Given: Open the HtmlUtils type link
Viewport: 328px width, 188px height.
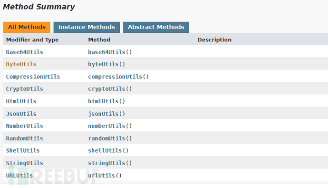Looking at the screenshot, I should (x=21, y=101).
